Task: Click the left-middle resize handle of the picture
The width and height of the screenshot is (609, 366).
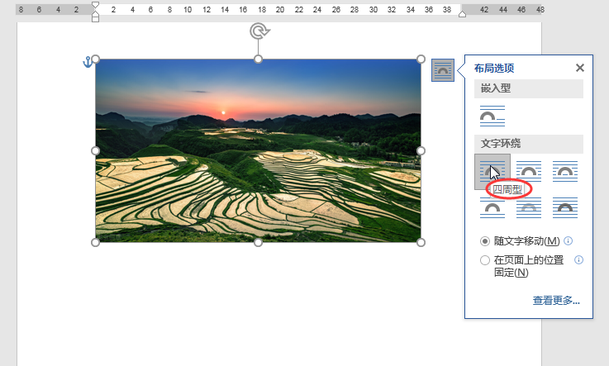Action: pos(96,150)
